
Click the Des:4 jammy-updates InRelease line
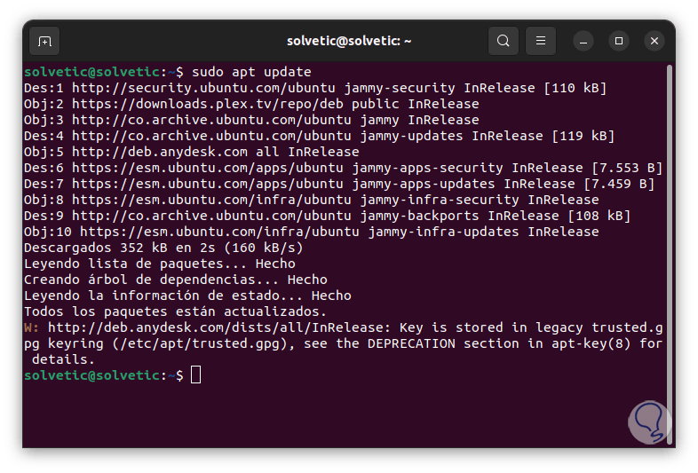coord(319,136)
